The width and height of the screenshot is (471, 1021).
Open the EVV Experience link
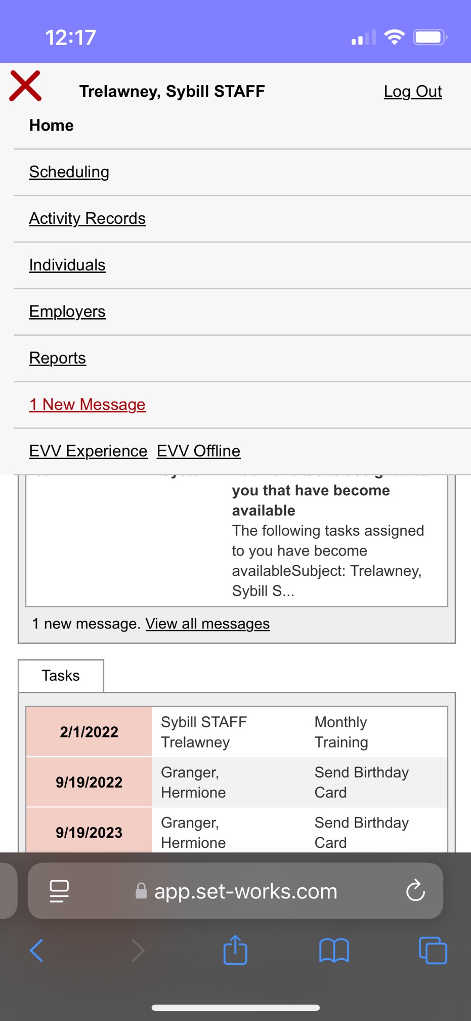click(88, 451)
